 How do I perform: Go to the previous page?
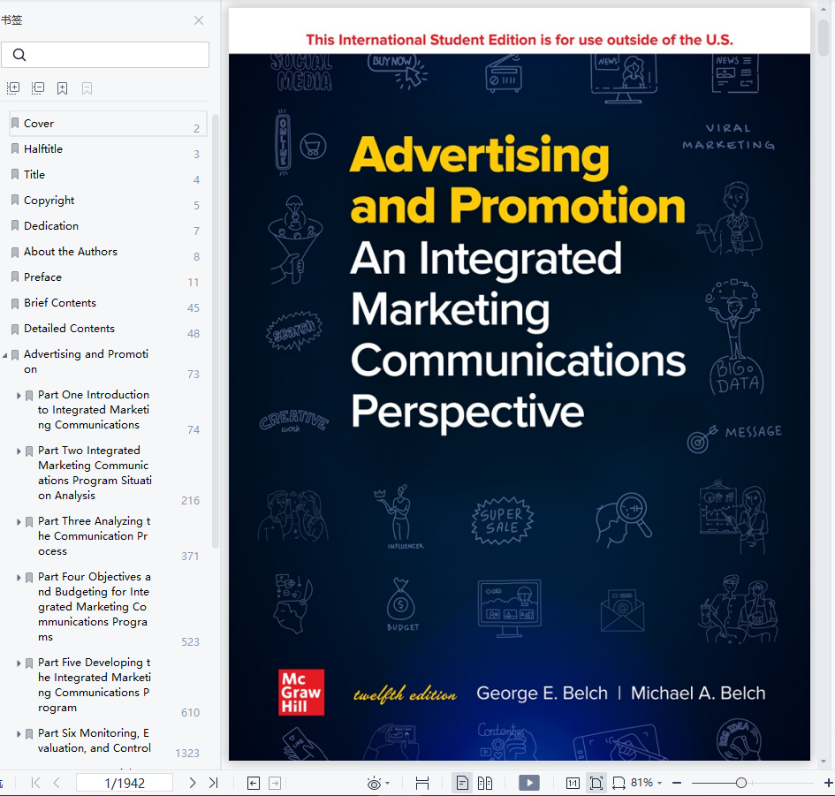point(57,783)
